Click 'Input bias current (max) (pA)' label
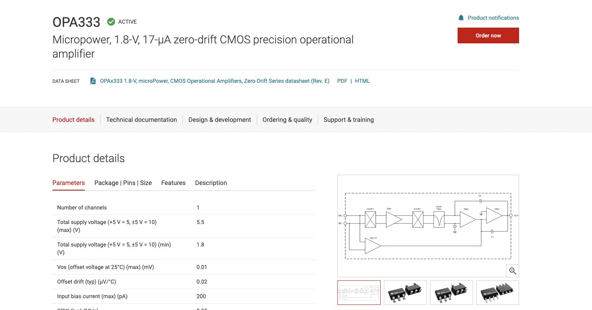This screenshot has width=592, height=310. pos(92,296)
